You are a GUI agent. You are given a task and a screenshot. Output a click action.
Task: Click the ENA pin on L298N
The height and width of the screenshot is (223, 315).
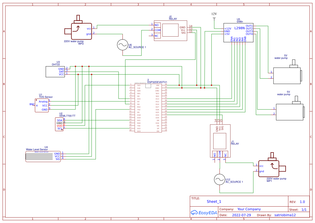pyautogui.click(x=232, y=39)
